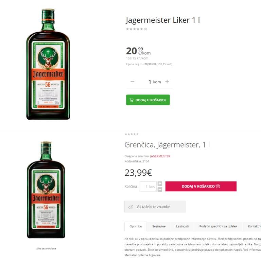
Task: Click the plus icon next to 1 kom
Action: click(x=167, y=82)
